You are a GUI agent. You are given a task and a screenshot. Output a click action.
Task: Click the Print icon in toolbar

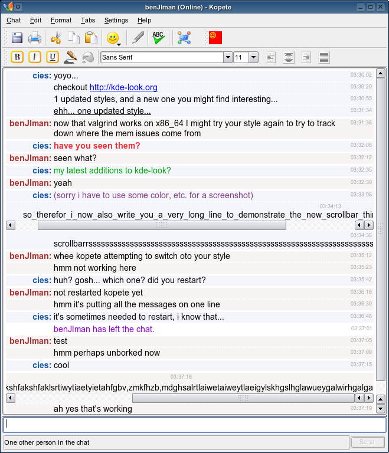[x=35, y=38]
